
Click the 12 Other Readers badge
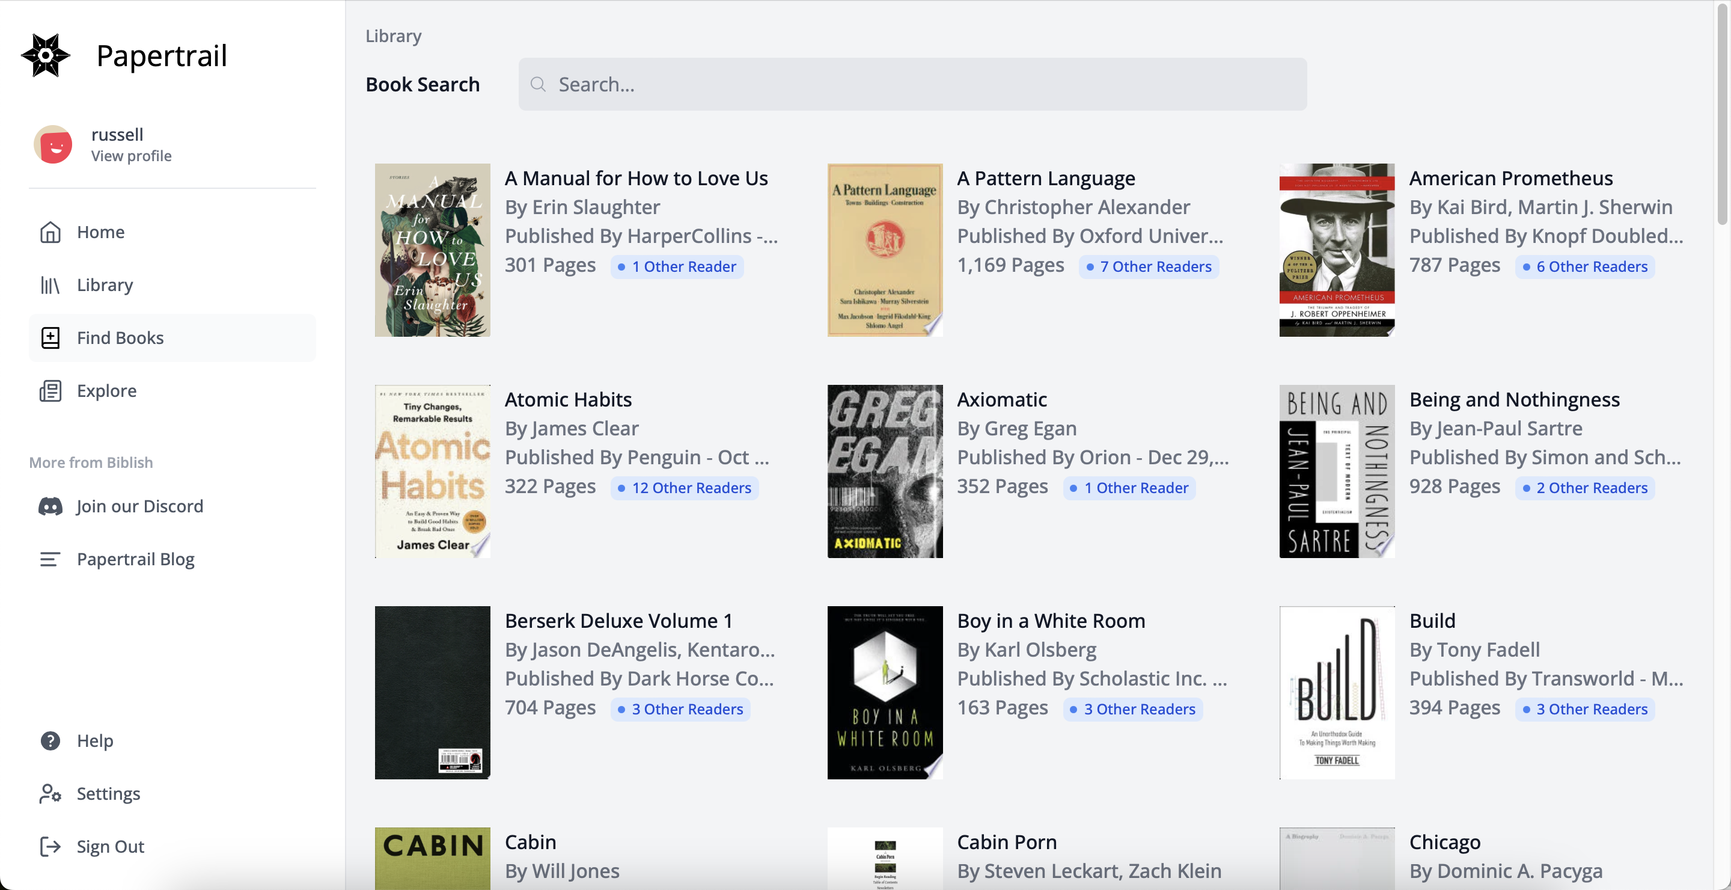[x=684, y=488]
